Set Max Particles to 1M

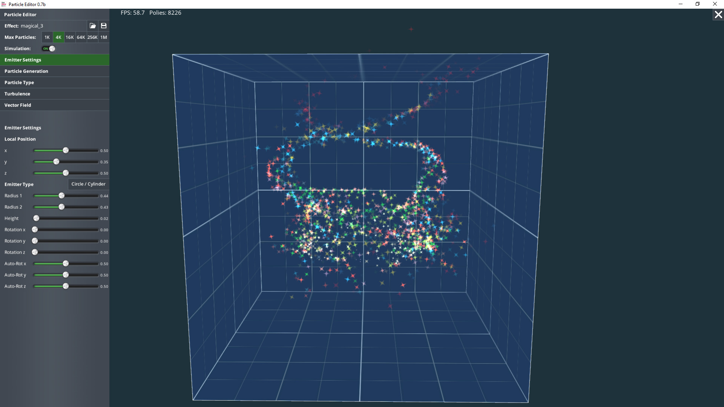click(x=103, y=37)
